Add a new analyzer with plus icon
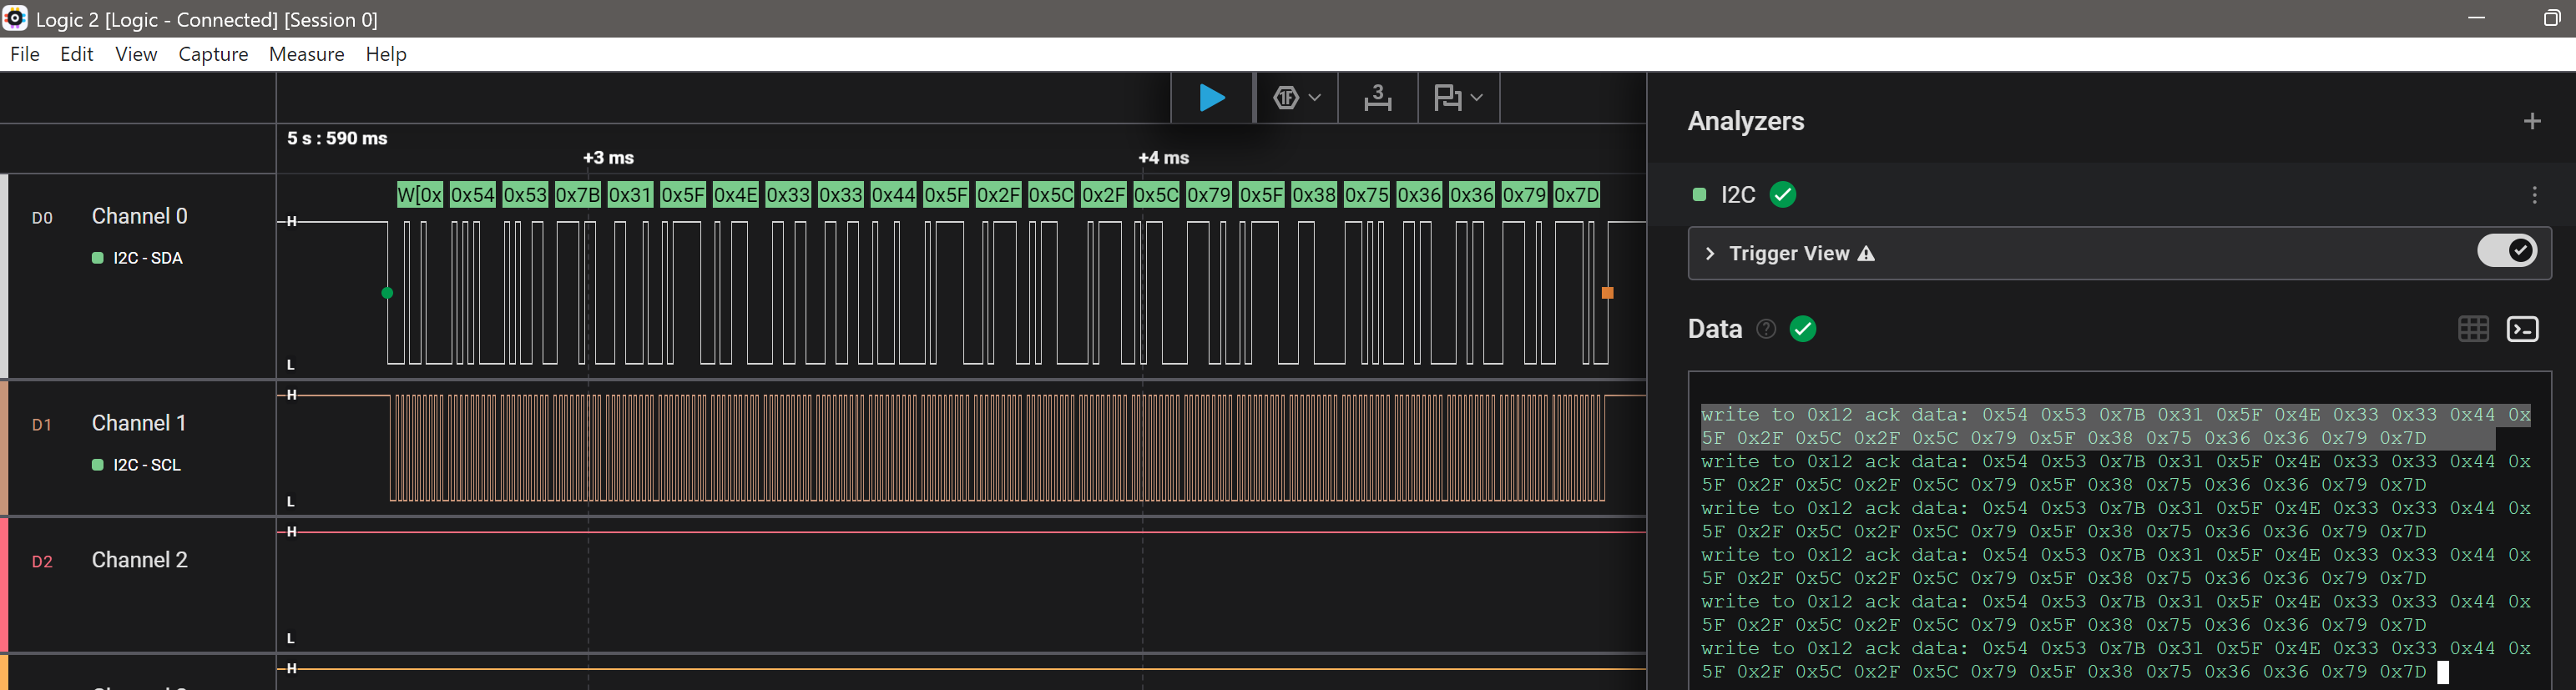The image size is (2576, 690). pos(2531,121)
